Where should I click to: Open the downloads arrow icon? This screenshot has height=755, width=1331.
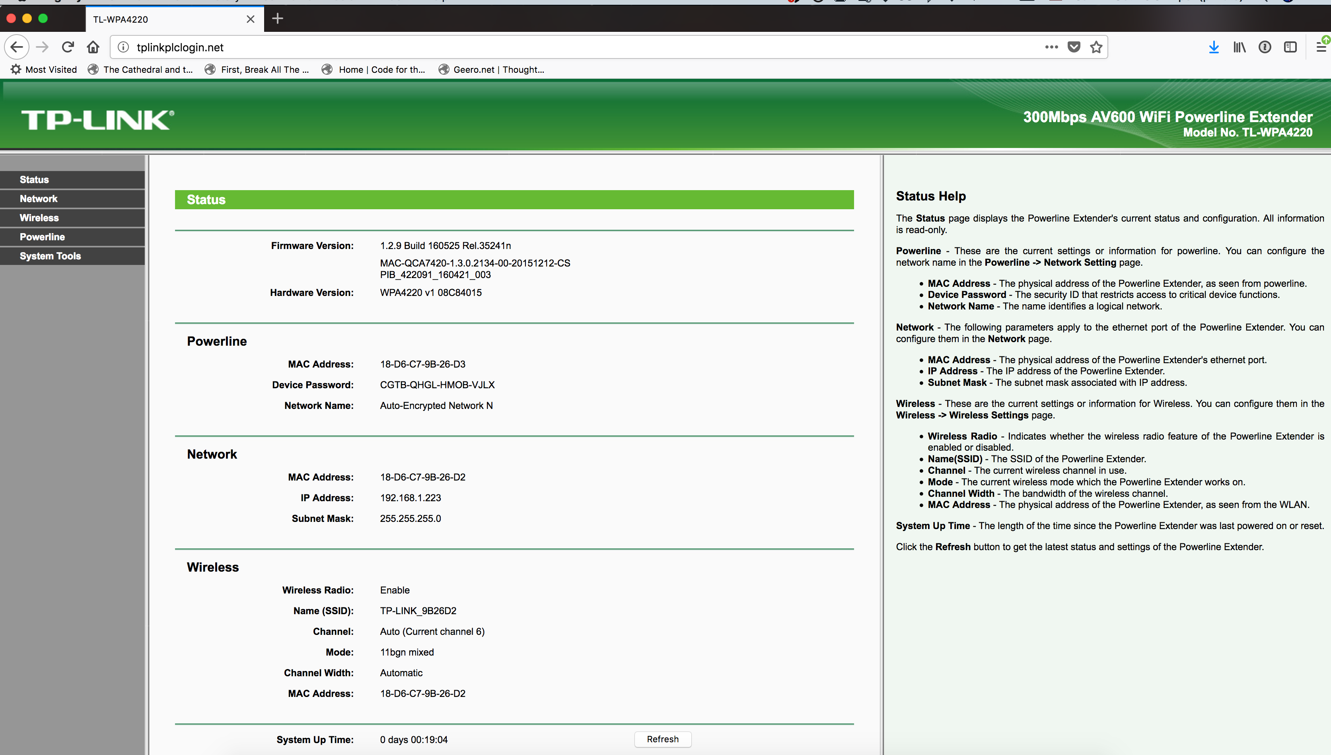point(1214,47)
